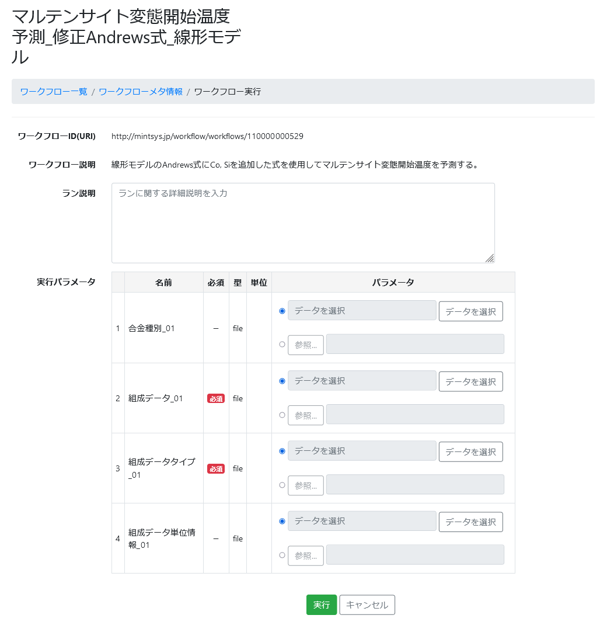Open the ワークフローメタ情報 breadcrumb link
This screenshot has height=622, width=607.
141,92
